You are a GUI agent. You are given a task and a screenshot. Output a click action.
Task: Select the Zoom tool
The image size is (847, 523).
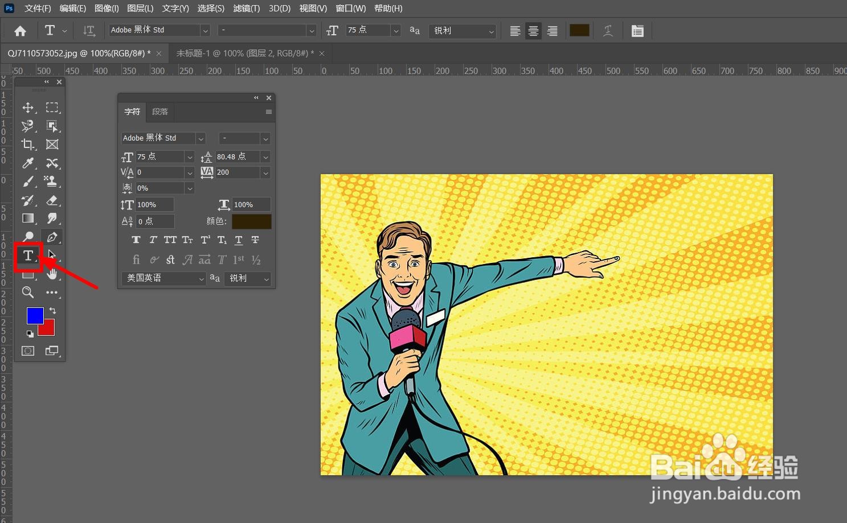[27, 293]
